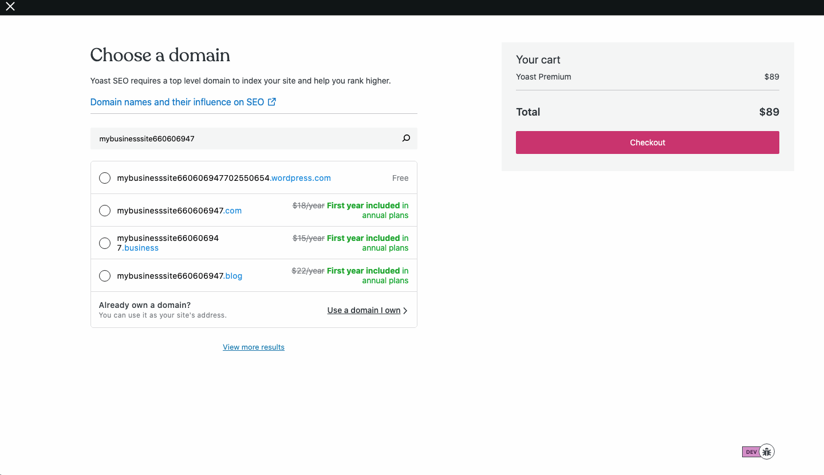Viewport: 824px width, 475px height.
Task: Select the mybusinesssite660606947.com radio button
Action: tap(105, 211)
